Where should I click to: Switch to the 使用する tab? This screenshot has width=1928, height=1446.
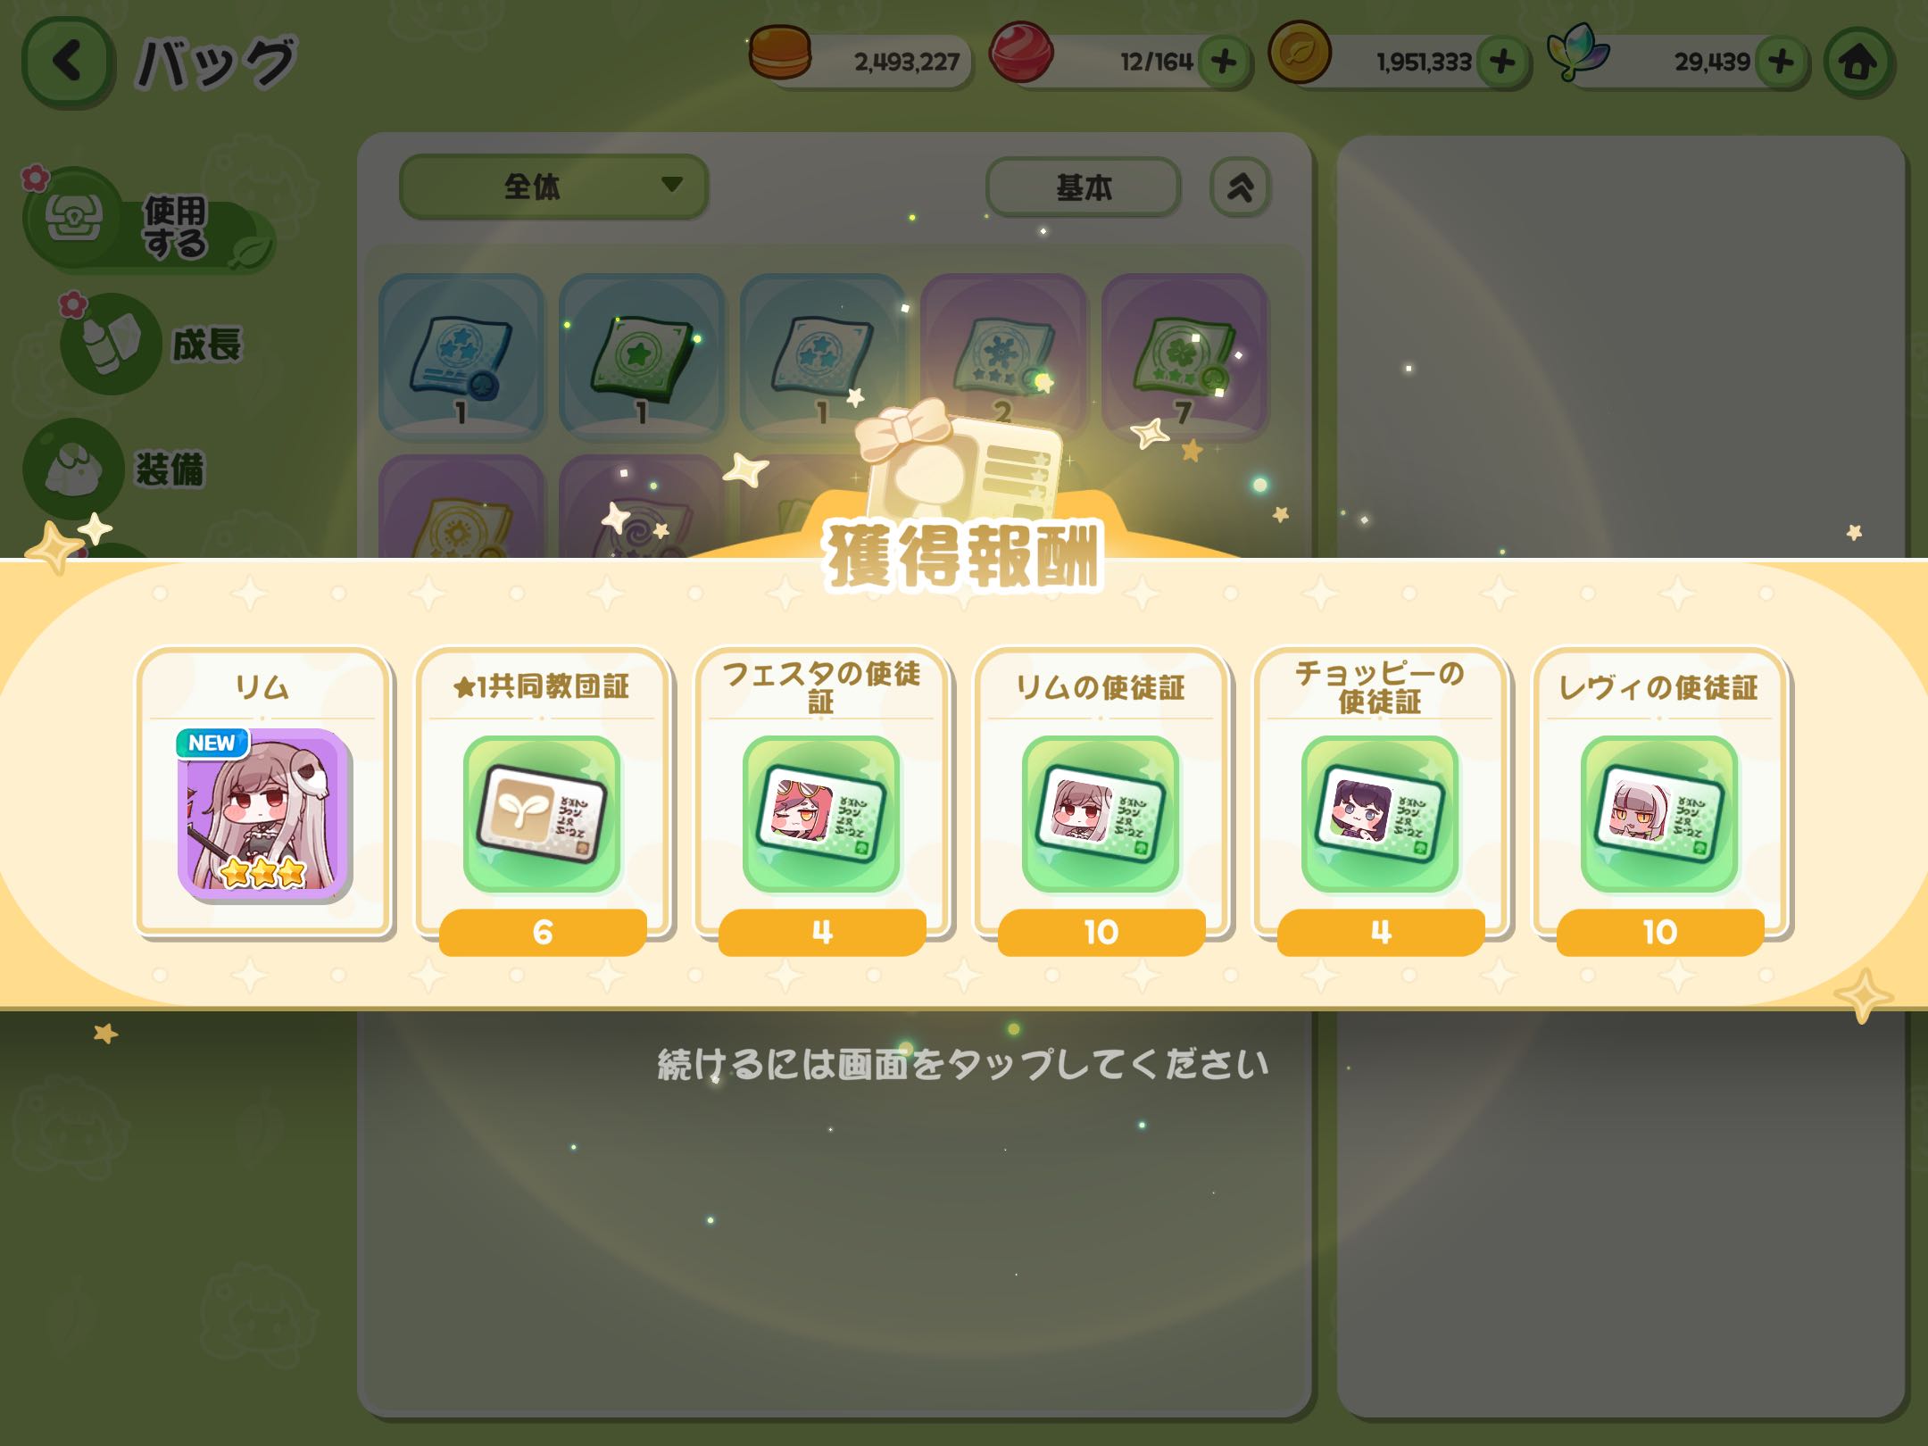pyautogui.click(x=147, y=223)
